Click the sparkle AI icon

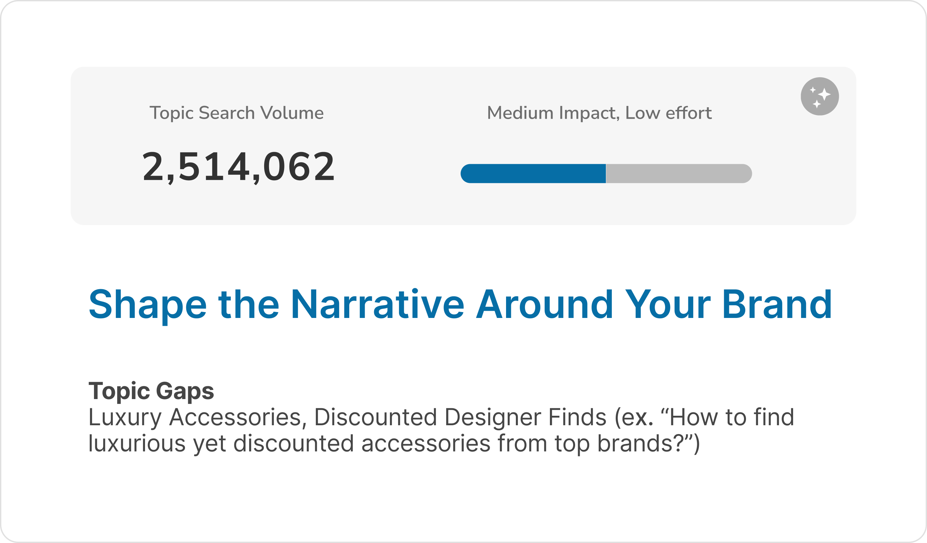820,96
